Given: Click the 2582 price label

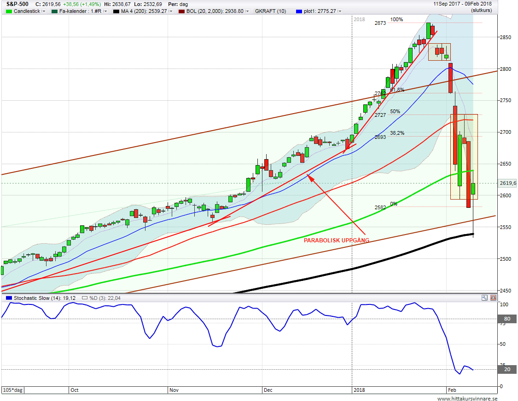Looking at the screenshot, I should coord(380,207).
